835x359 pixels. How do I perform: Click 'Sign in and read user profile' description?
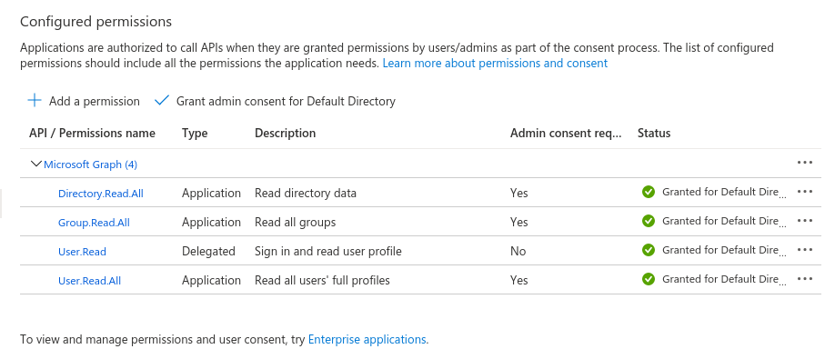click(328, 251)
